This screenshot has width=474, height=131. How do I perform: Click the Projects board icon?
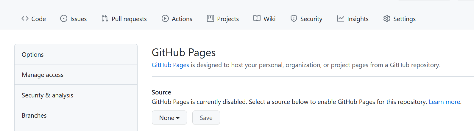coord(211,19)
